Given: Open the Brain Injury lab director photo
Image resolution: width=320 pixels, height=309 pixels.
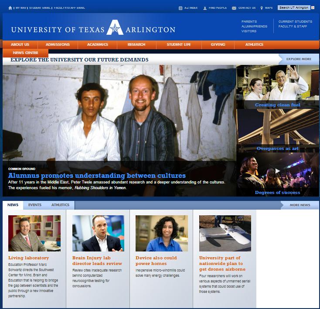Looking at the screenshot, I should (x=98, y=233).
